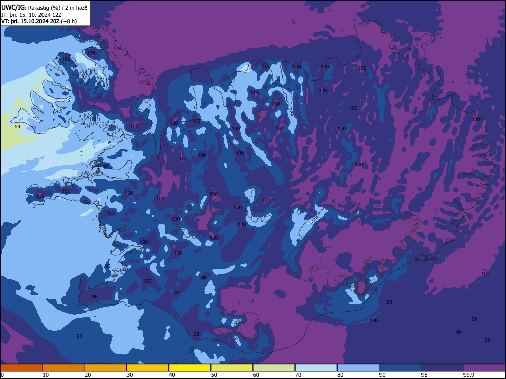Select the dark blue 90–95 legend swatch
The width and height of the screenshot is (506, 379).
[400, 368]
